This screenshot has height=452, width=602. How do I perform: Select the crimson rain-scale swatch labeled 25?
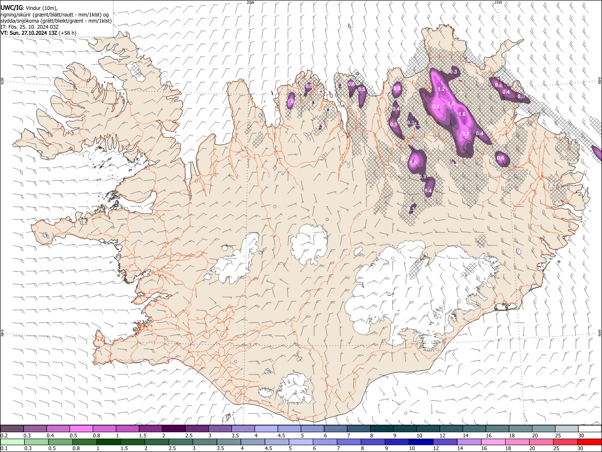pyautogui.click(x=565, y=442)
